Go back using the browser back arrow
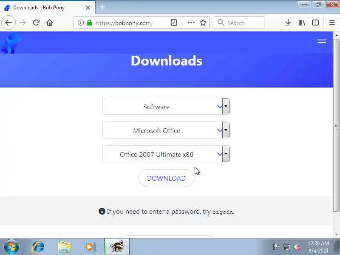 coord(8,23)
